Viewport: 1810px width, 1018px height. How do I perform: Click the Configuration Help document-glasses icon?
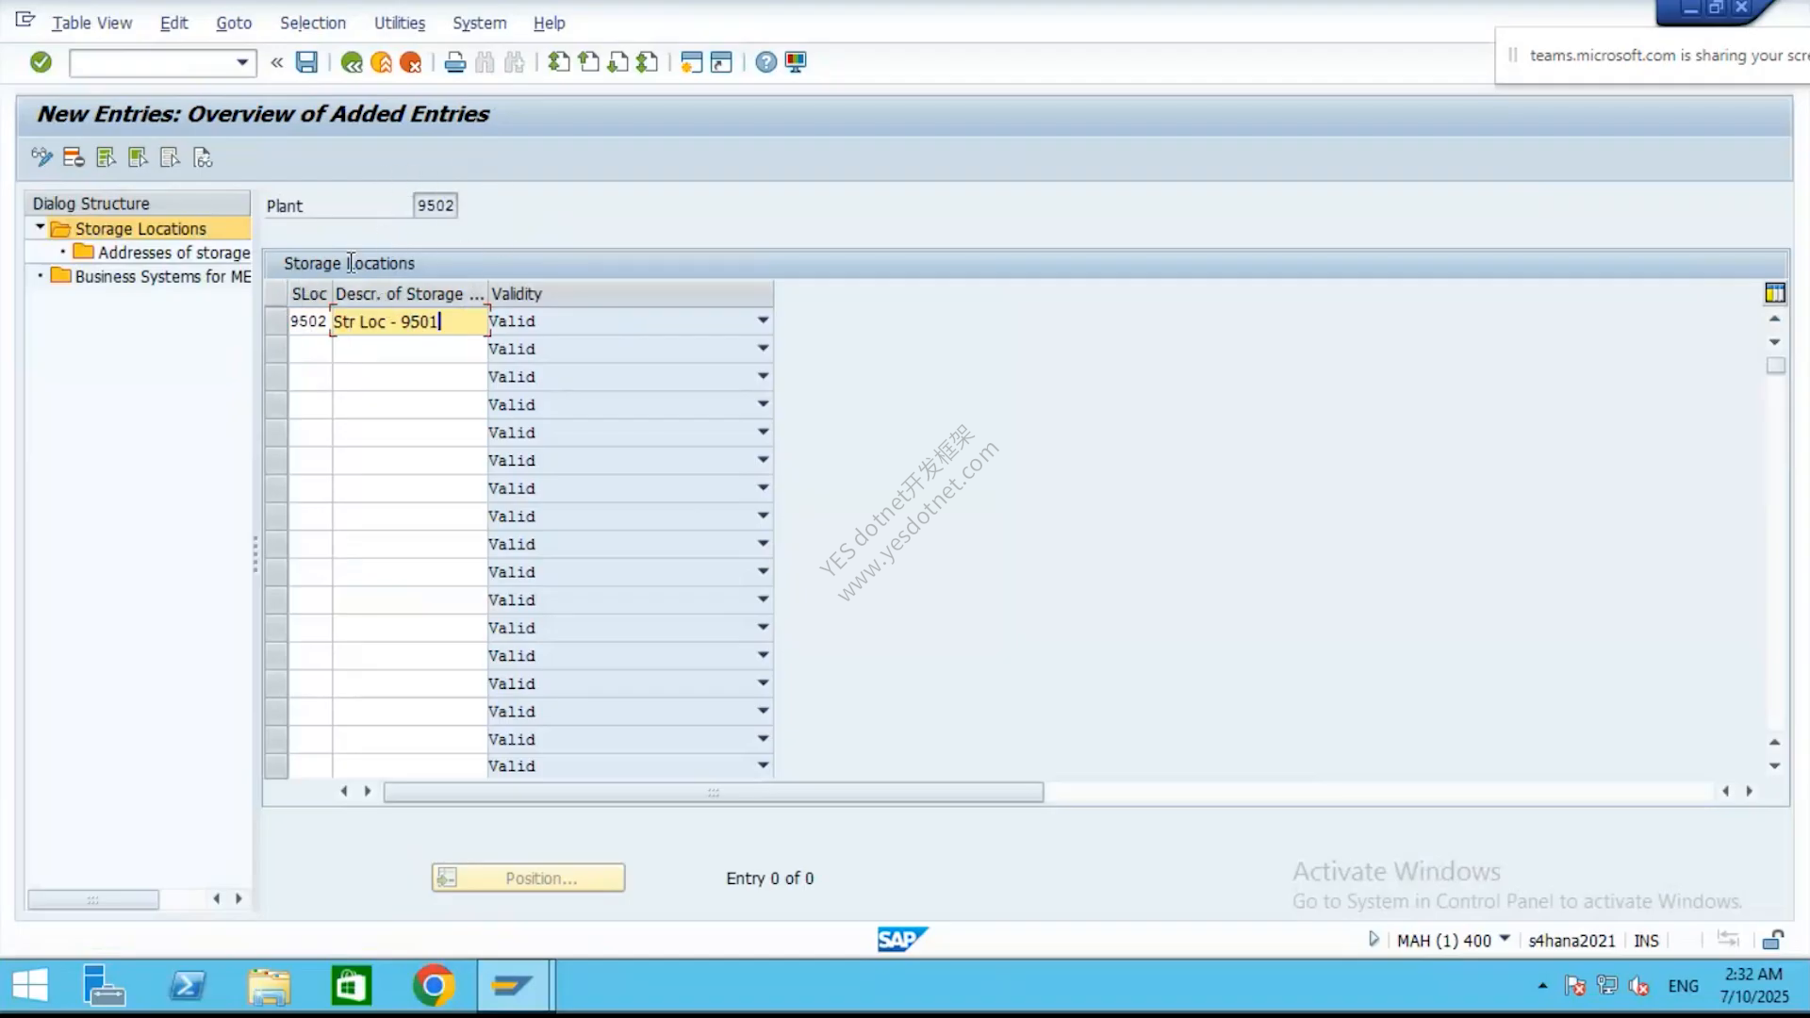tap(203, 157)
